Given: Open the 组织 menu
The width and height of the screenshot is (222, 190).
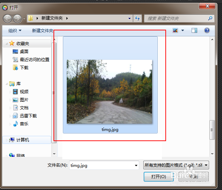Looking at the screenshot, I should pos(15,30).
